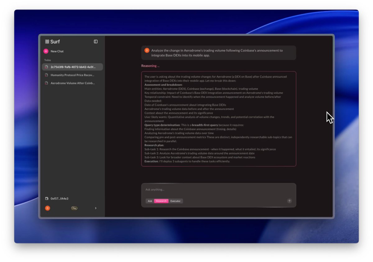Click the Surf logo icon

[47, 42]
